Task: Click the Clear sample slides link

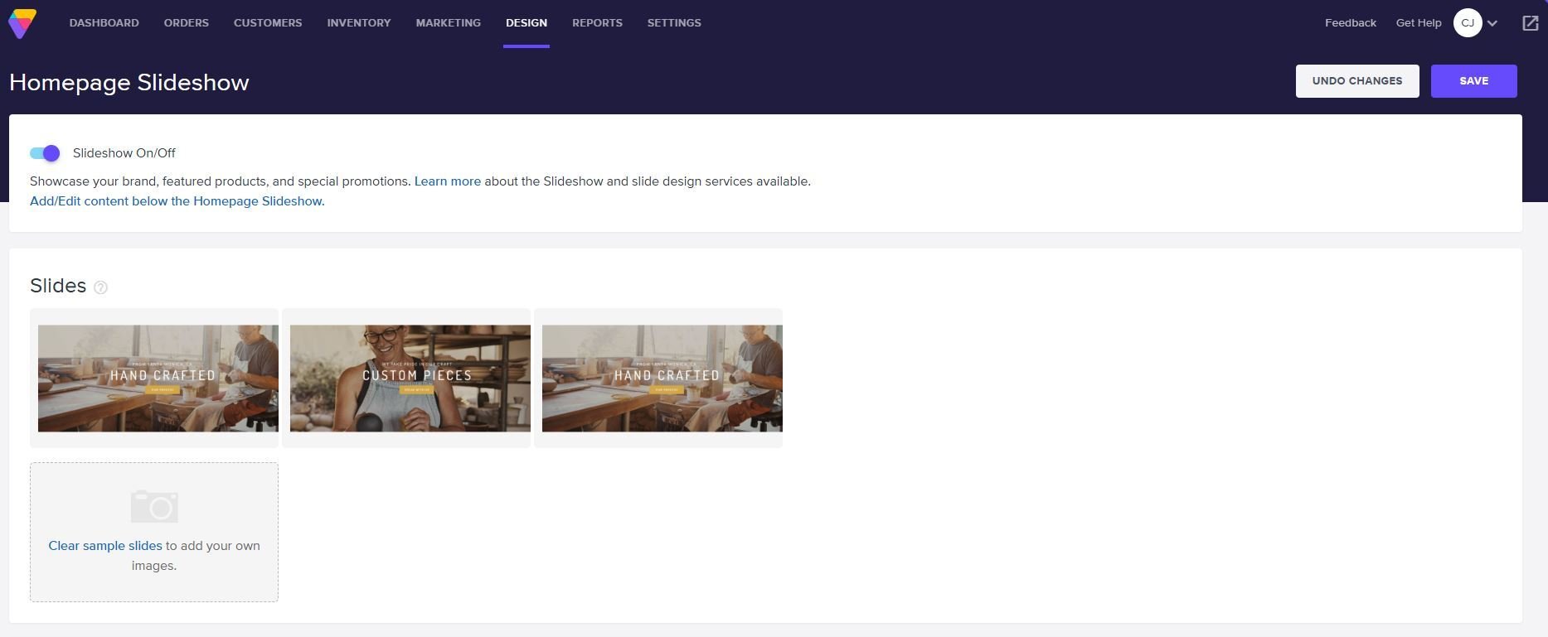Action: pyautogui.click(x=105, y=546)
